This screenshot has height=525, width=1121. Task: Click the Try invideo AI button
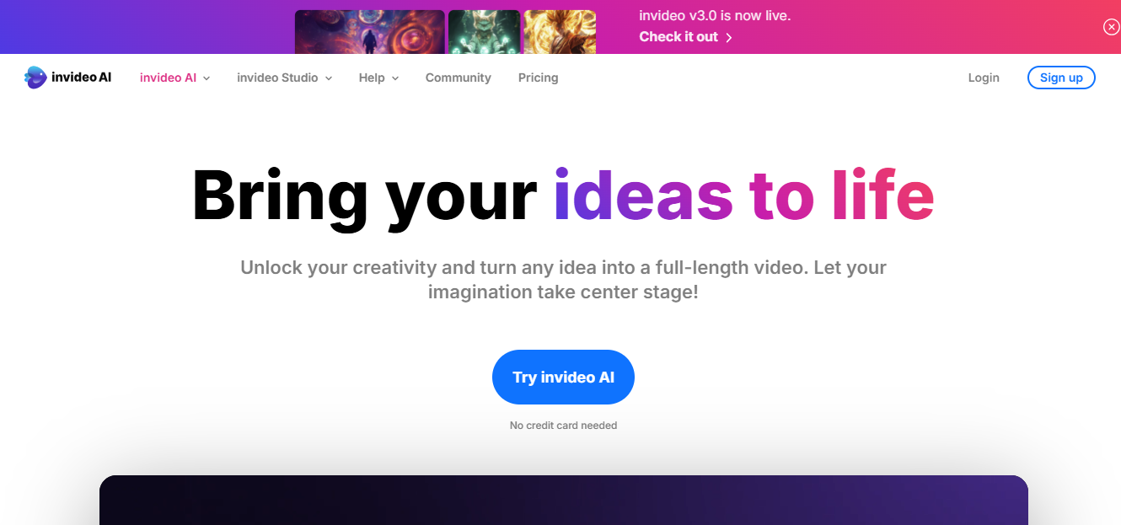pos(563,377)
